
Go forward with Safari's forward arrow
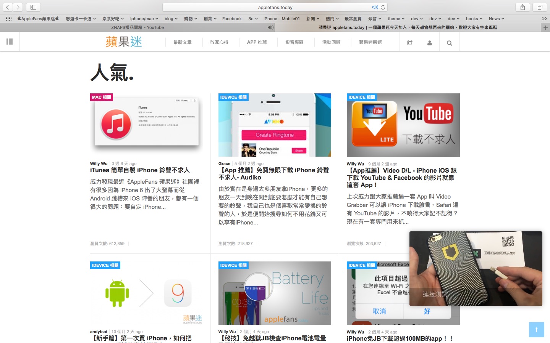click(x=18, y=7)
